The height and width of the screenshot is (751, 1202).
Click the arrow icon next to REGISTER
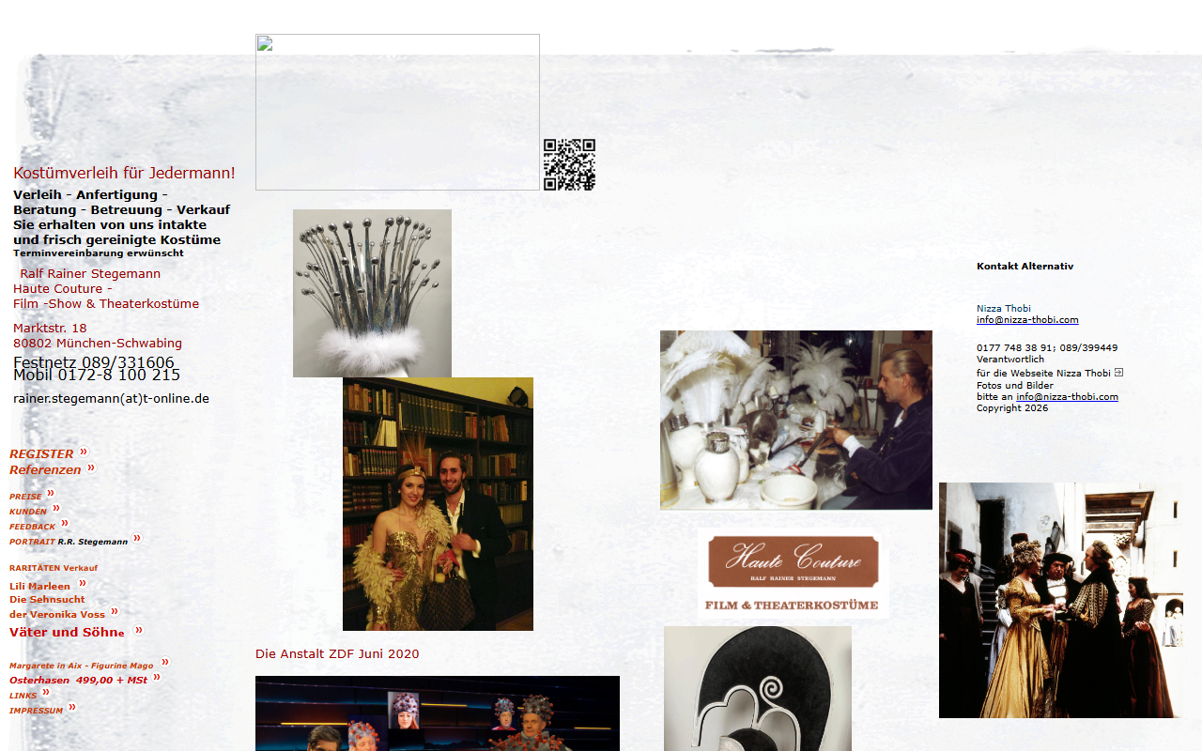(x=83, y=452)
